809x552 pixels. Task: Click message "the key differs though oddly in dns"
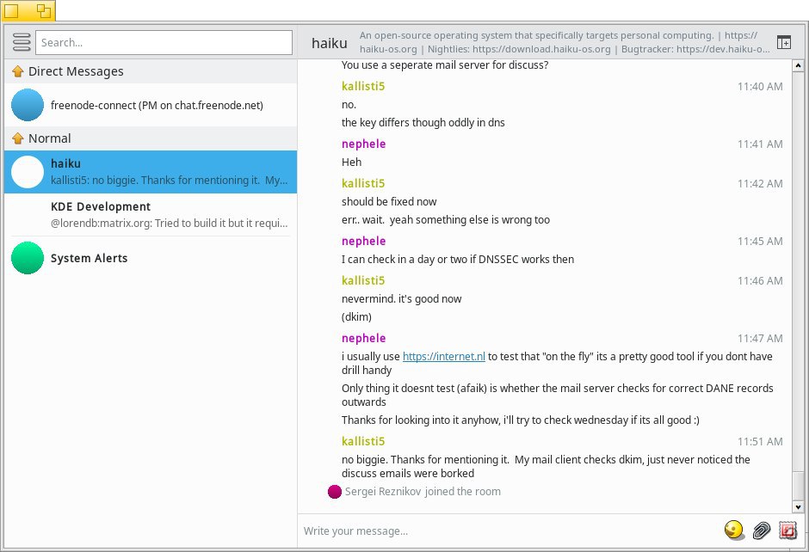click(423, 123)
